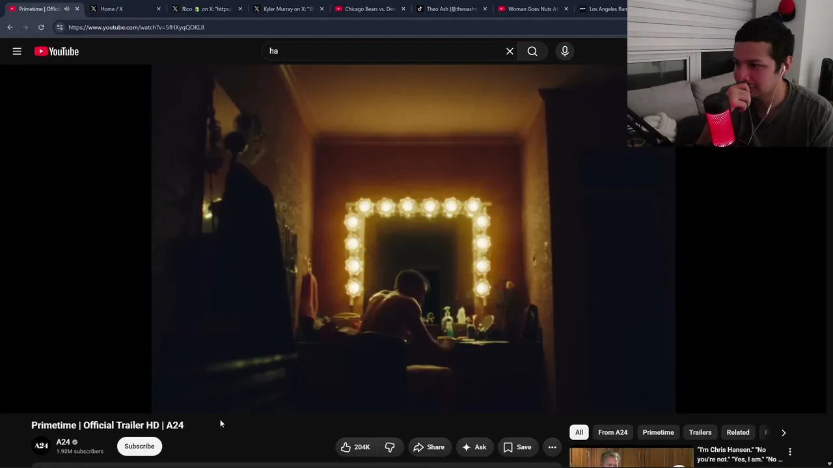Click the browser address bar URL
The image size is (833, 468).
point(136,27)
